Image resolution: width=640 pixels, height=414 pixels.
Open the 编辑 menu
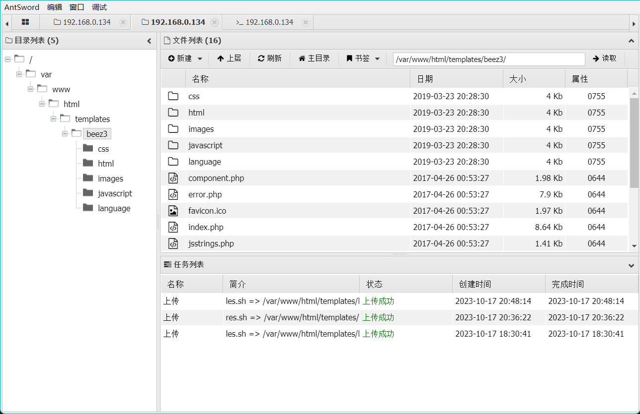[55, 7]
